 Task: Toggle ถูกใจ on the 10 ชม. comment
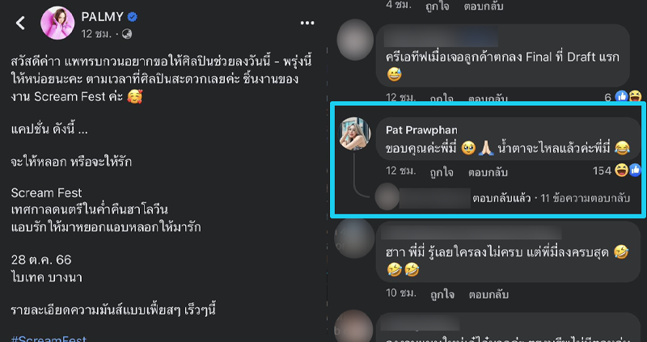coord(442,294)
